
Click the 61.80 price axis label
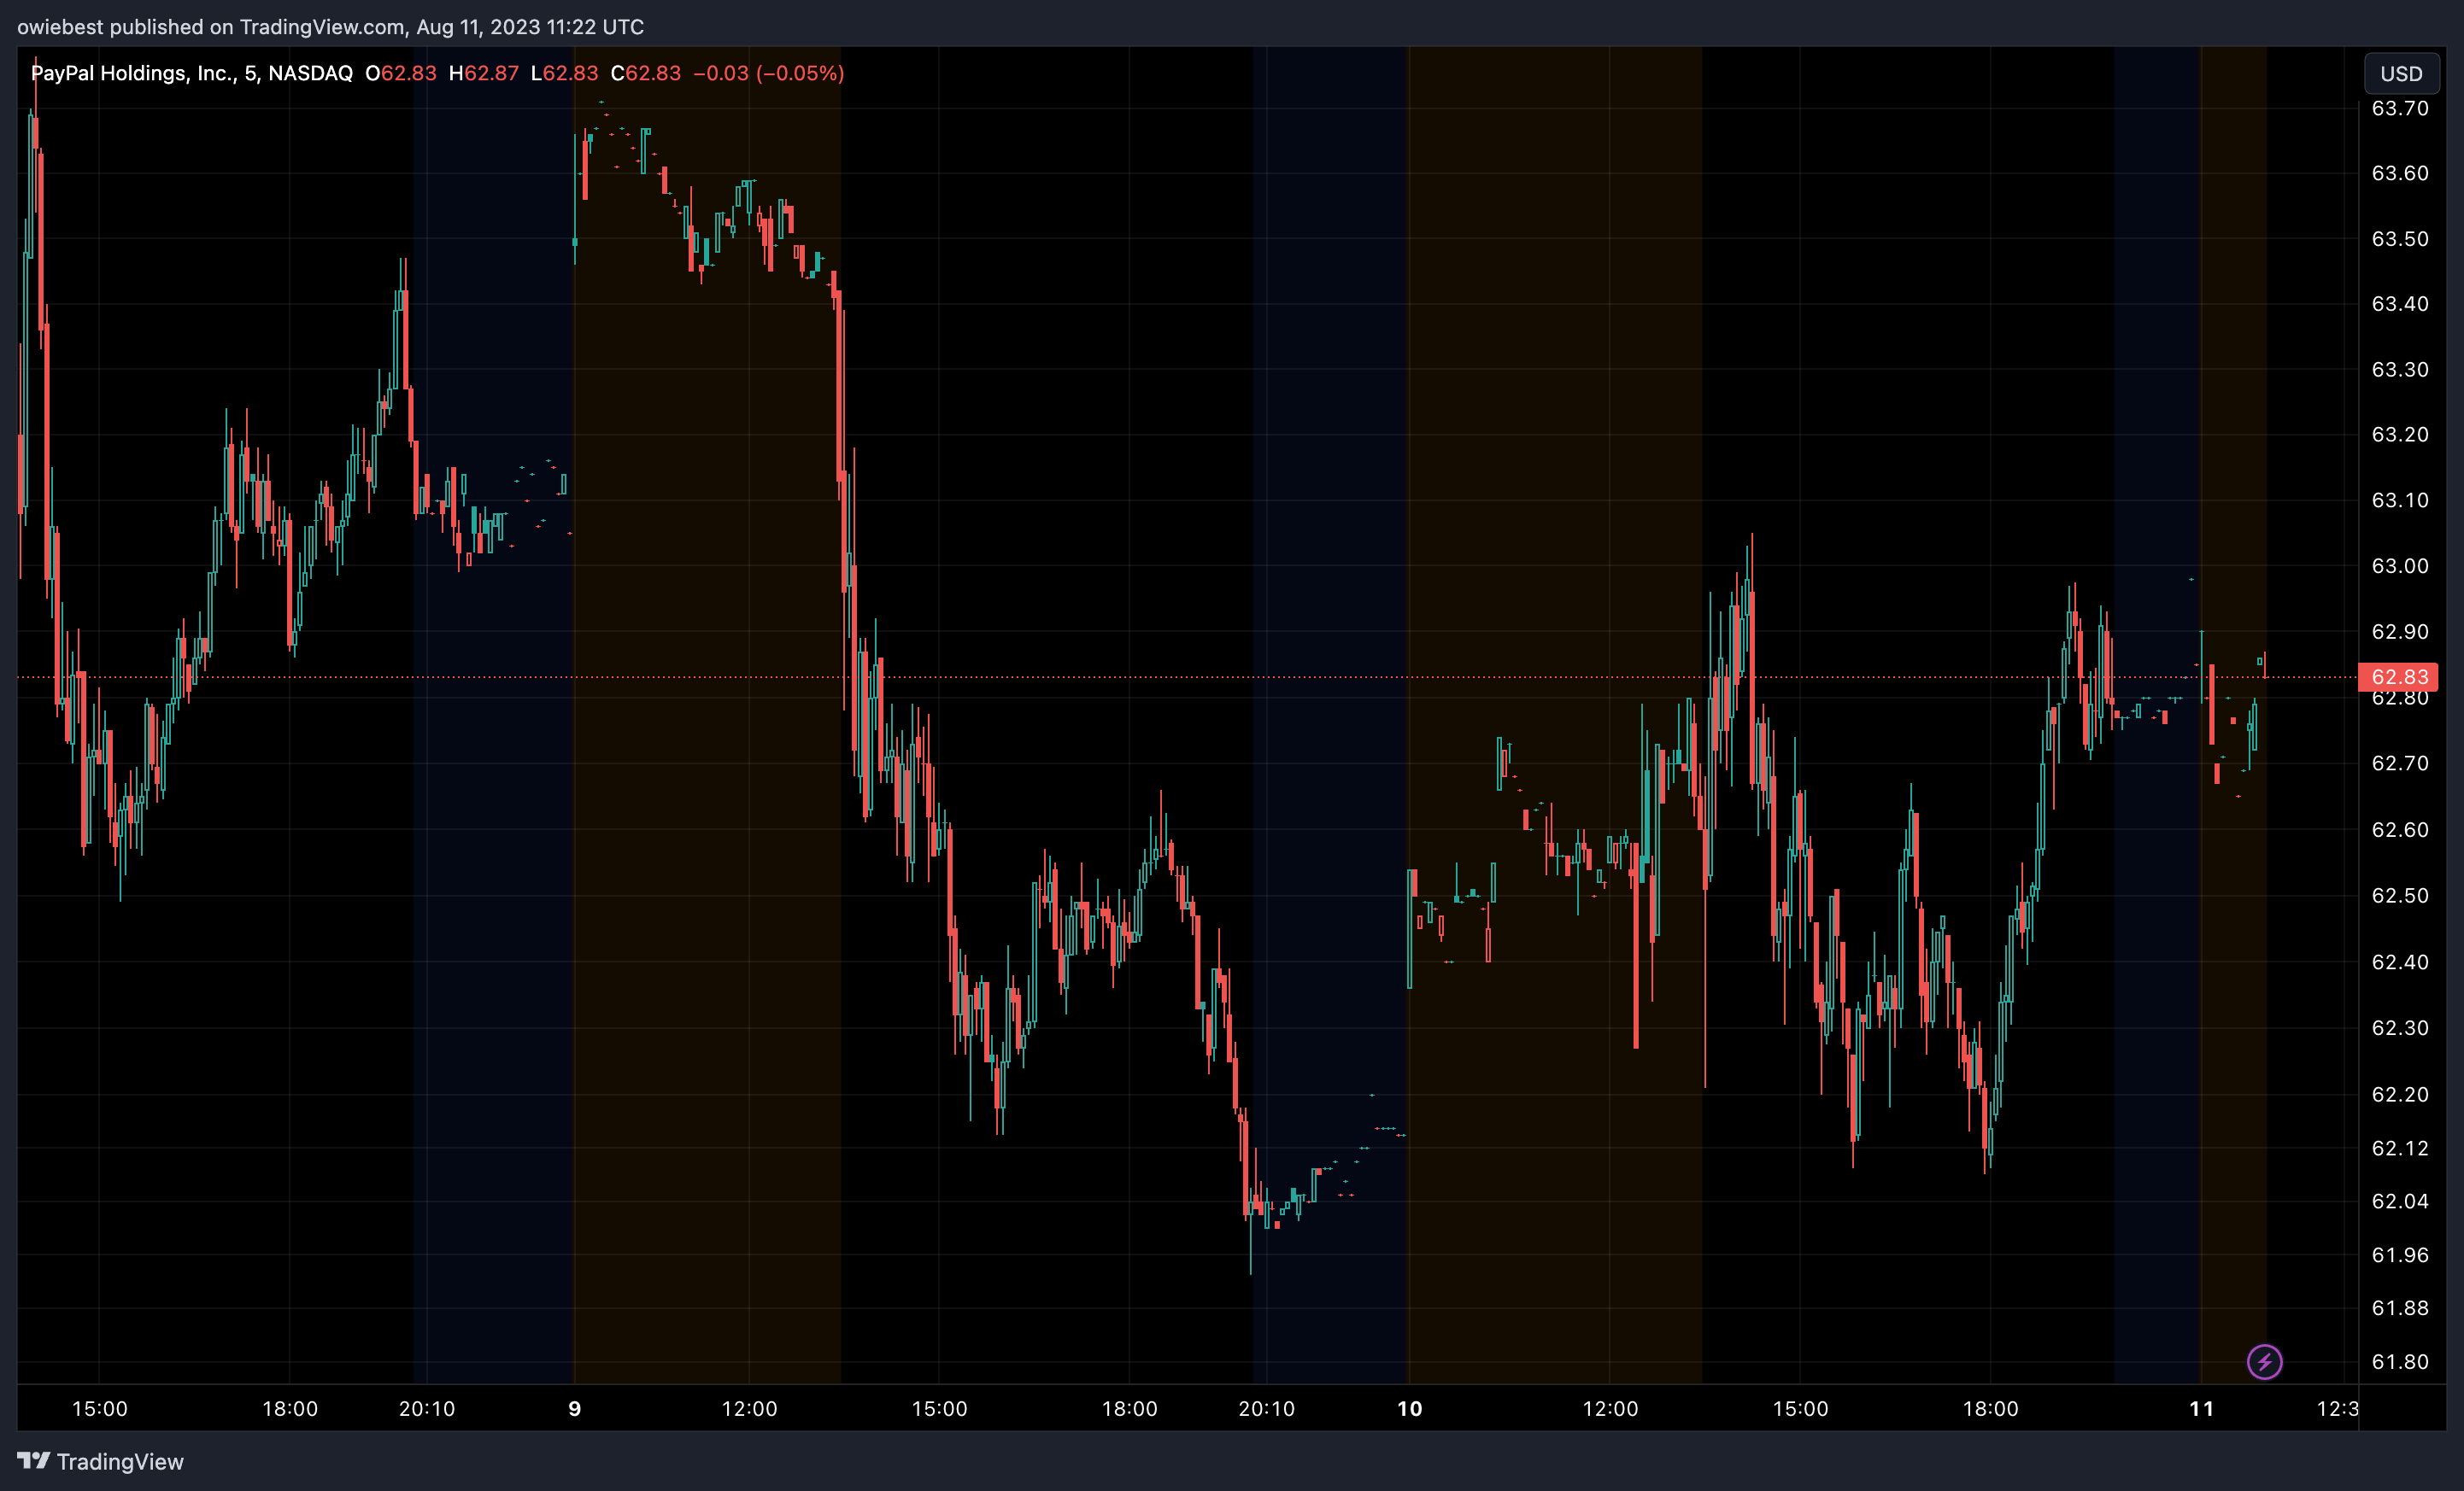2400,1362
